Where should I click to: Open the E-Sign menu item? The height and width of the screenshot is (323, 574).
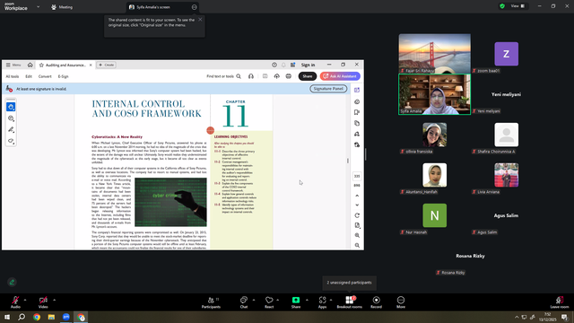pyautogui.click(x=64, y=76)
